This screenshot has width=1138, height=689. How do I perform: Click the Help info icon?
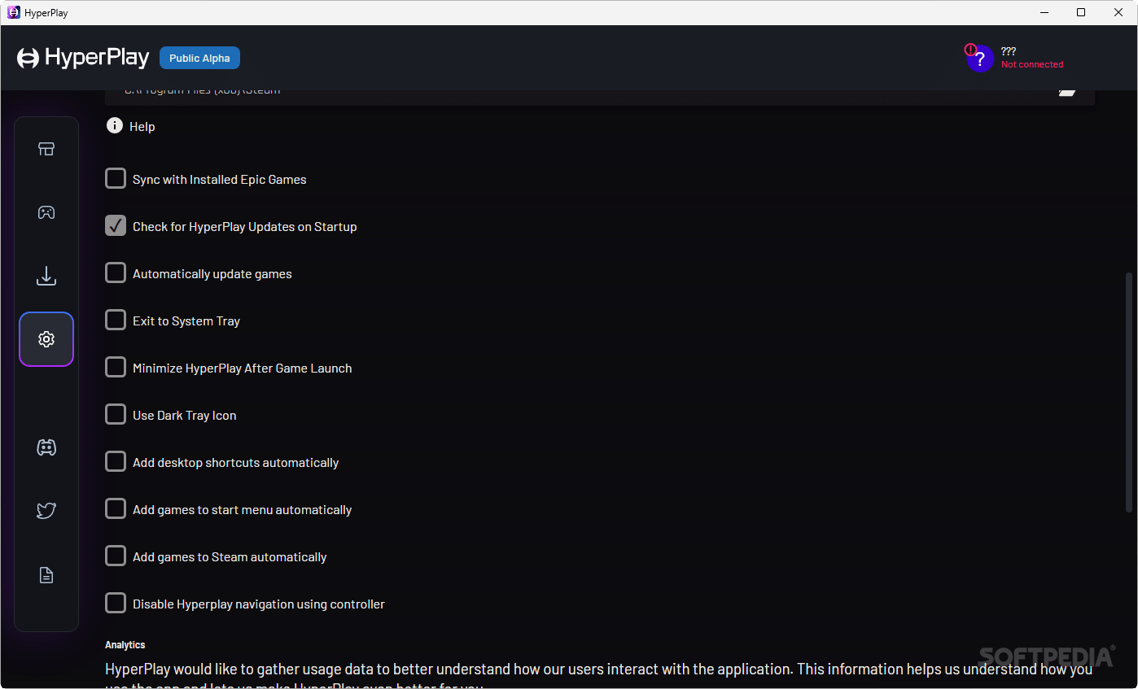(115, 125)
